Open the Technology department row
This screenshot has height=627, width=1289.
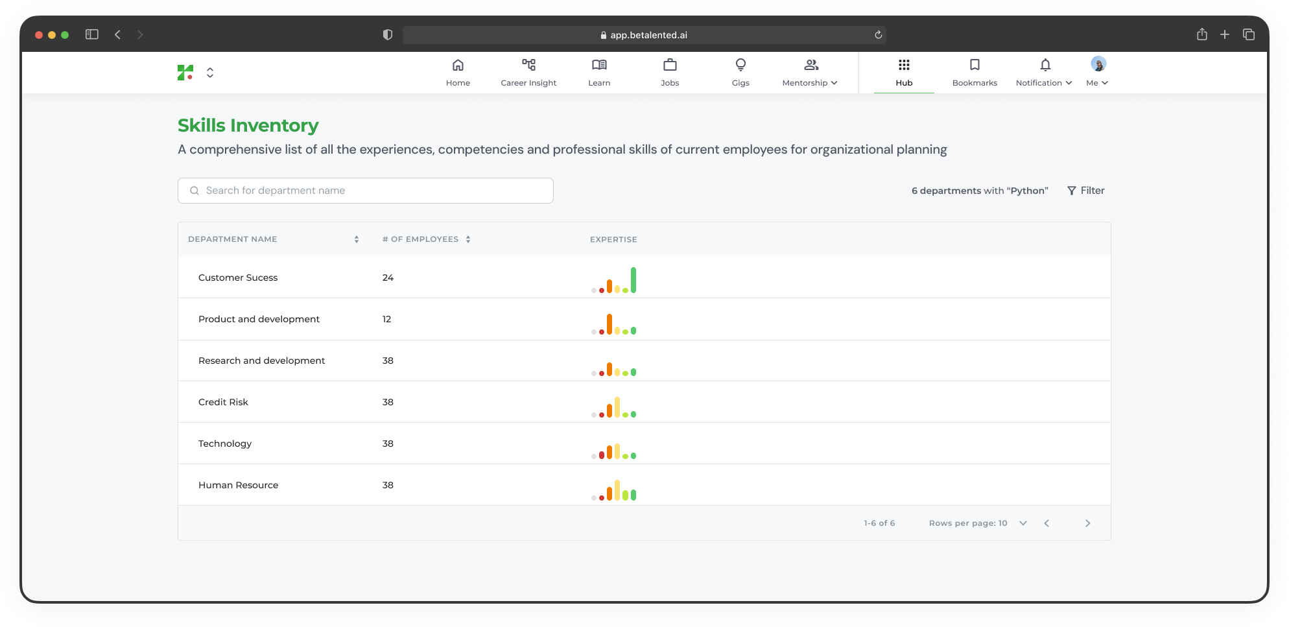point(644,444)
